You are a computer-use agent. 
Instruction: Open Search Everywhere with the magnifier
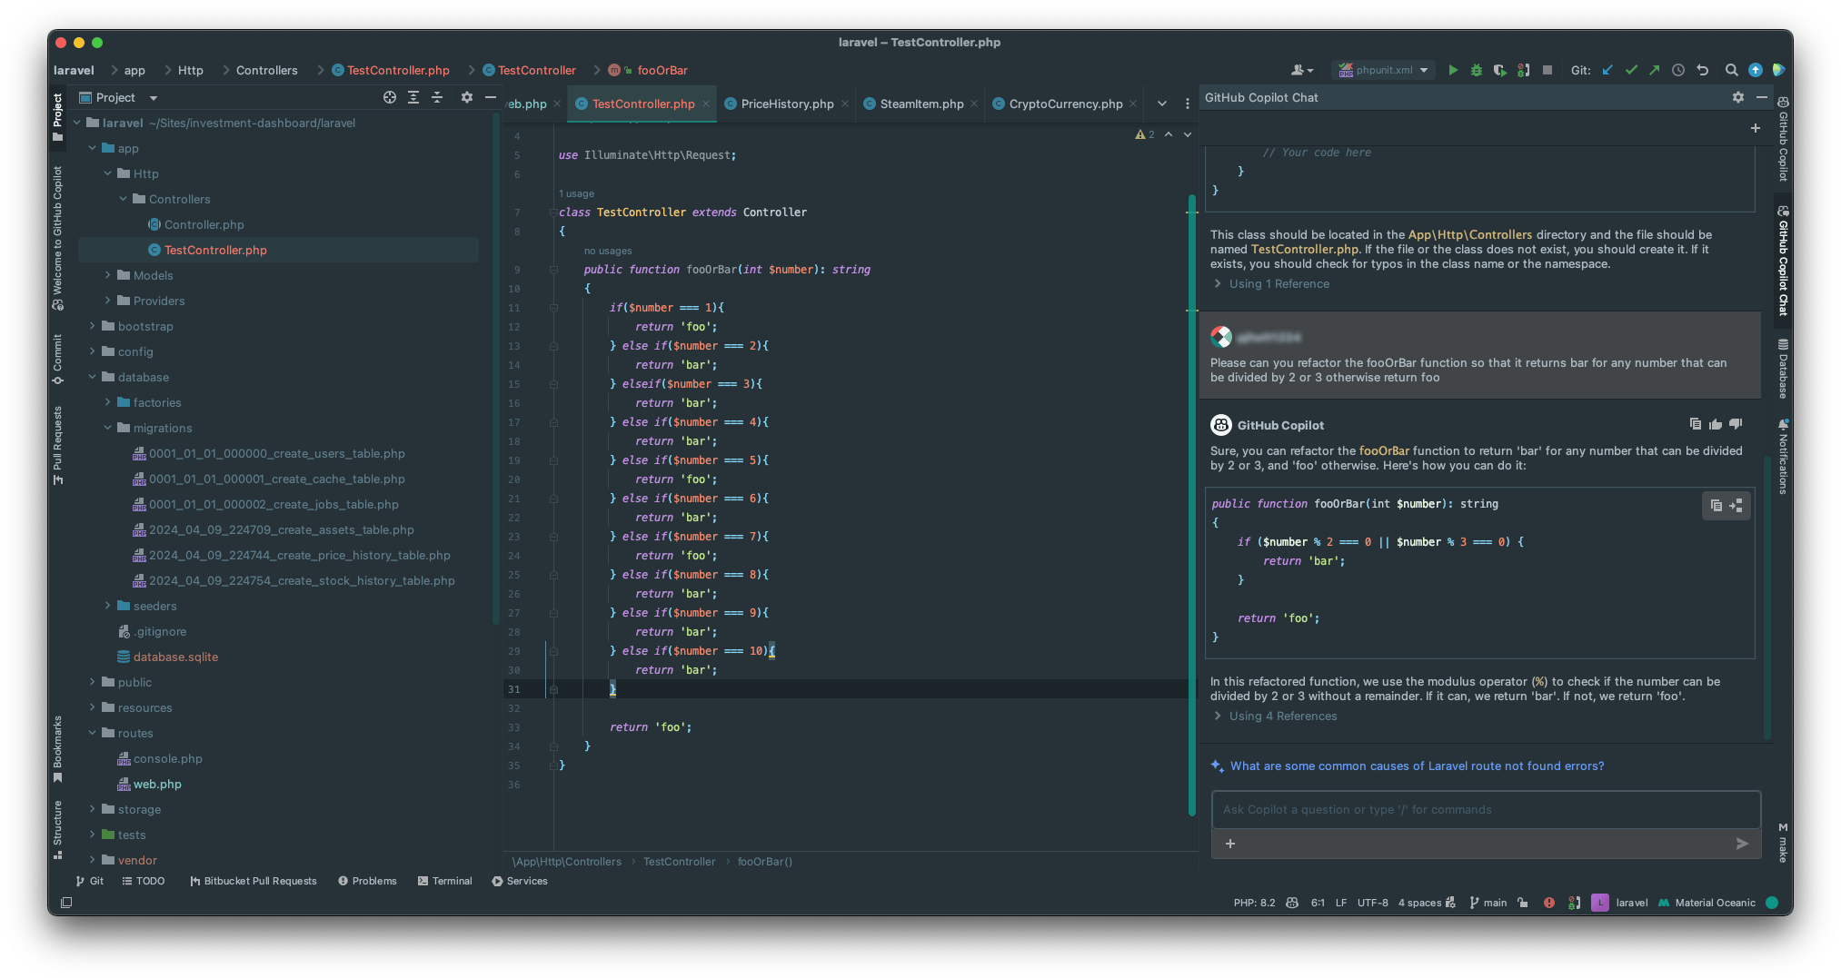[x=1732, y=70]
